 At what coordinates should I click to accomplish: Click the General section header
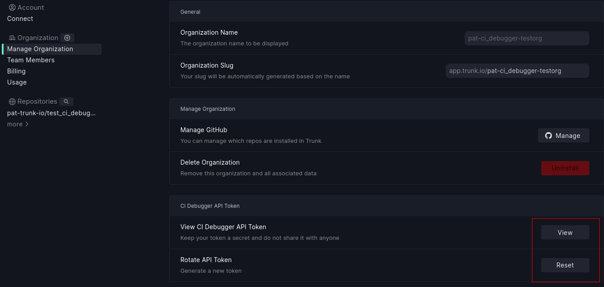click(x=190, y=12)
